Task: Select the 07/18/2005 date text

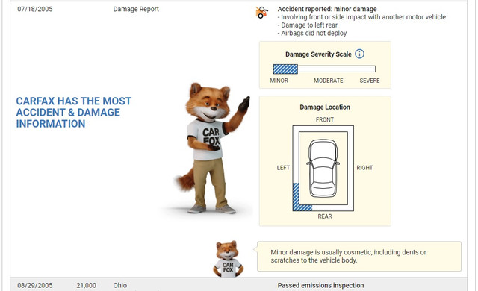Action: (35, 9)
